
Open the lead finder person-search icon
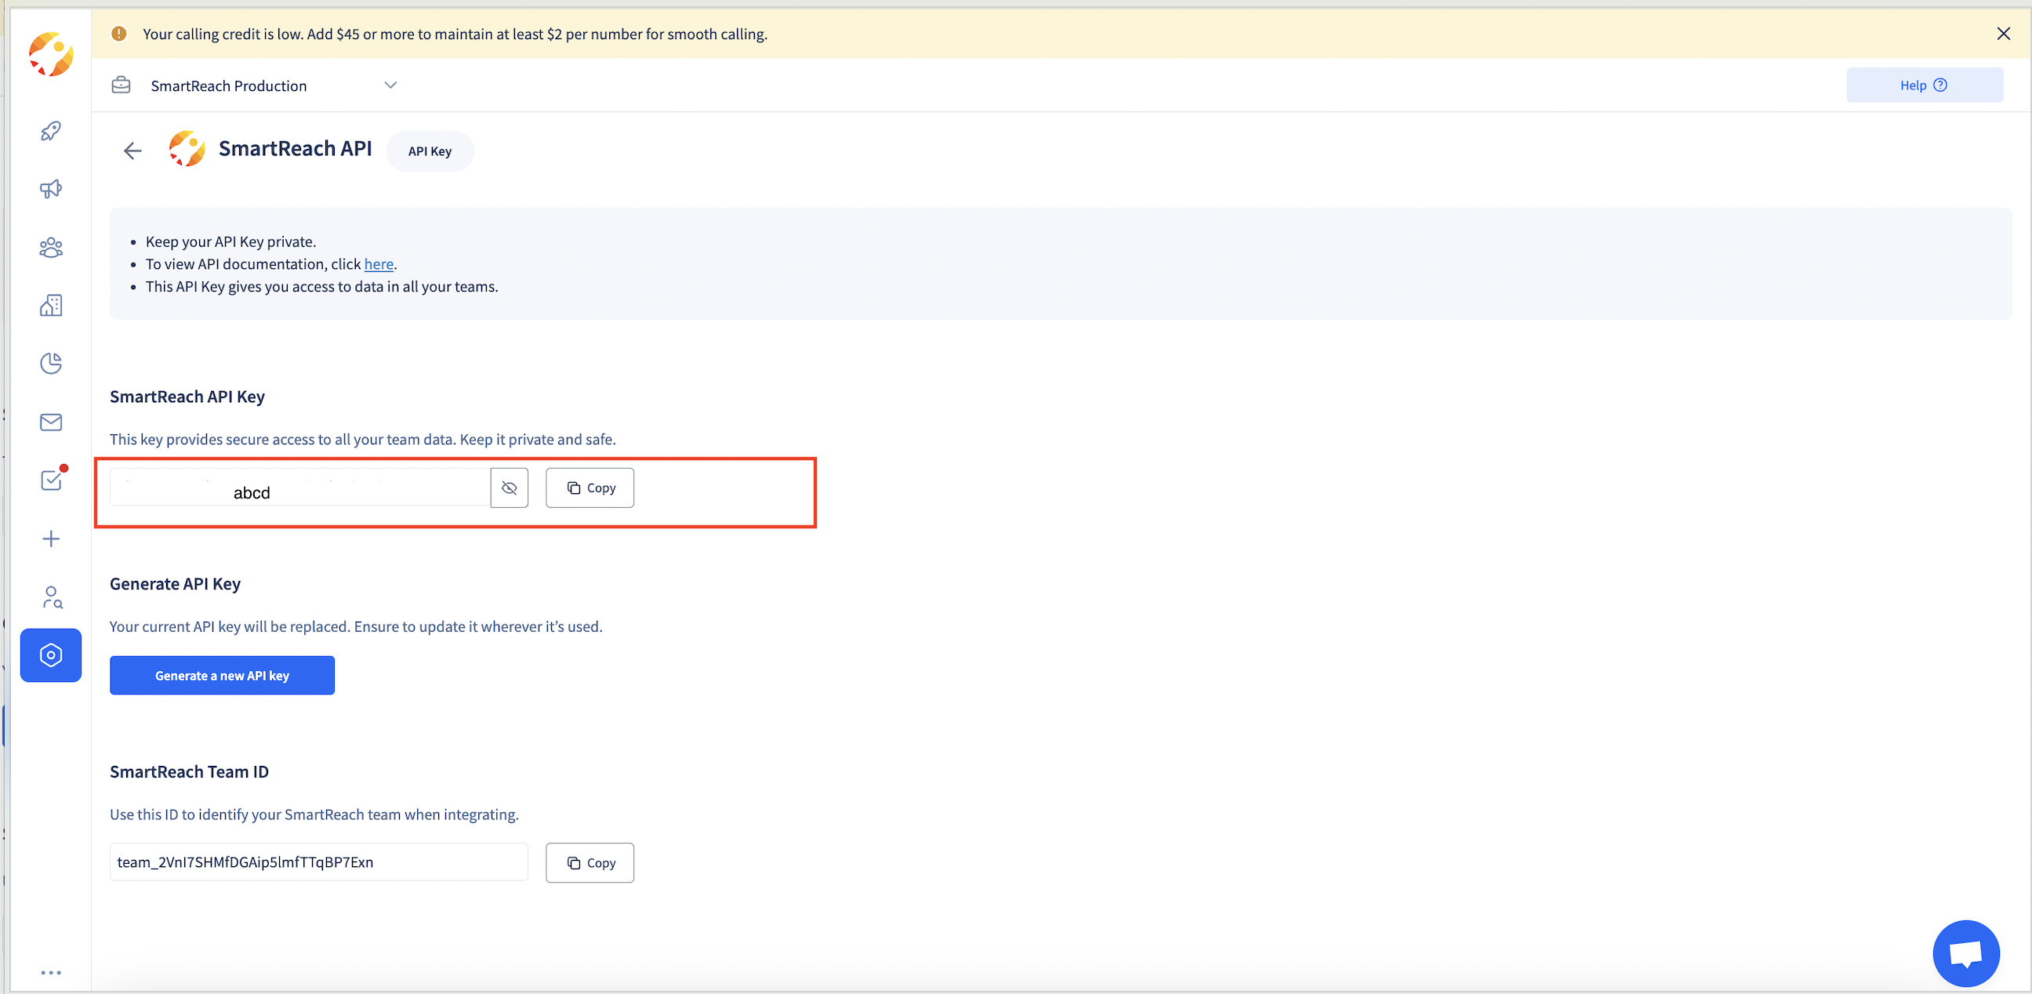click(x=52, y=597)
